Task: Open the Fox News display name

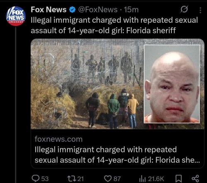Action: click(x=48, y=10)
